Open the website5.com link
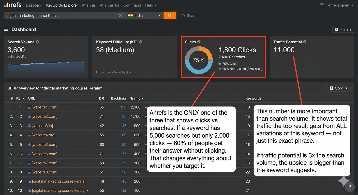358x195 pixels. tap(44, 144)
